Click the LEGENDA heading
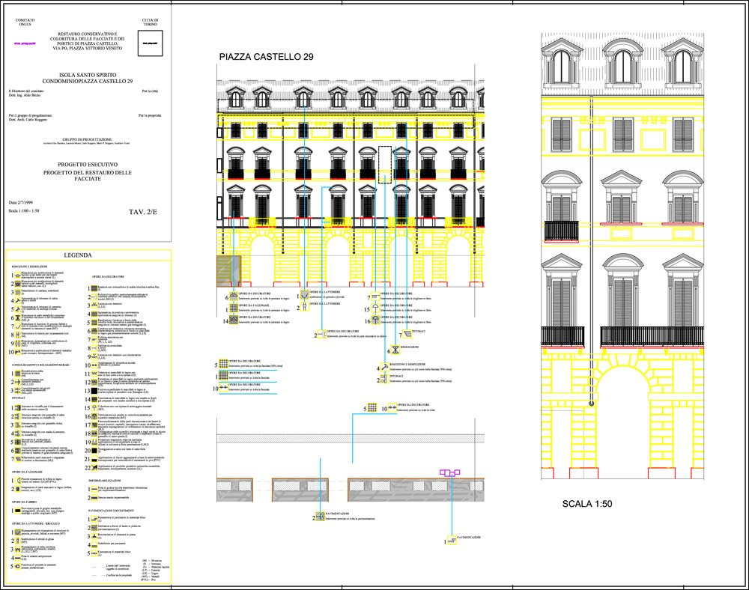 [x=87, y=255]
